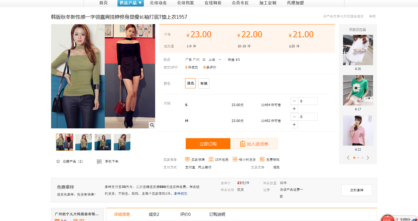
Task: Decrease quantity for size M
Action: click(294, 117)
